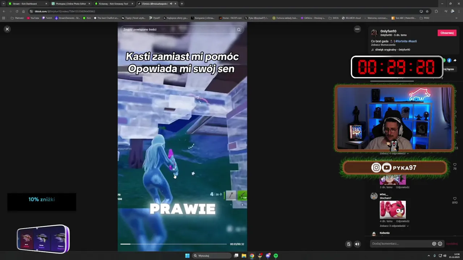
Task: Click the @ mention icon in the comment box
Action: click(x=434, y=244)
